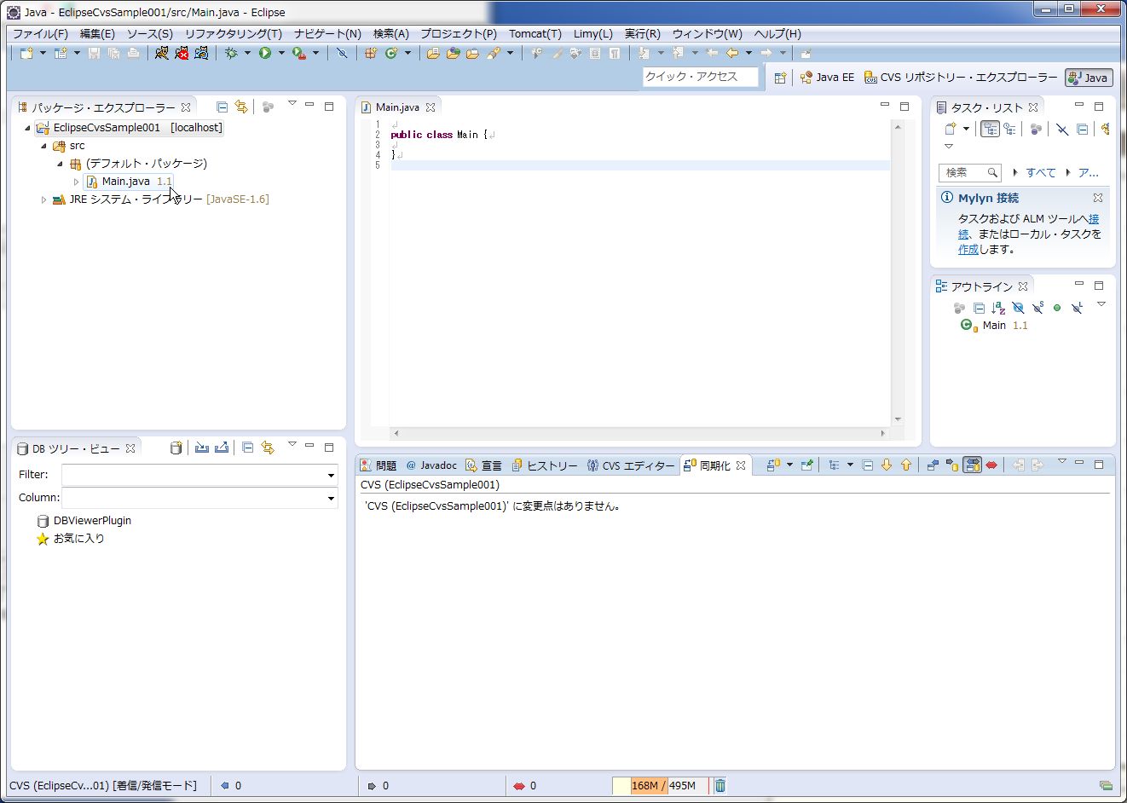1127x803 pixels.
Task: Toggle Scheduled presentation in Task List
Action: [1009, 129]
